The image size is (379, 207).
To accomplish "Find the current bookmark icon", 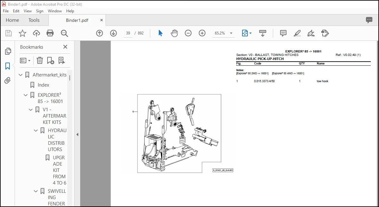I will click(x=61, y=60).
